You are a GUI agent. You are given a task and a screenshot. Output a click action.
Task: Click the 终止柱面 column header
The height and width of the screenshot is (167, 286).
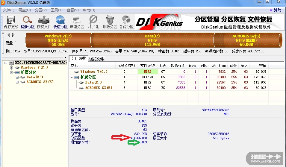(219, 66)
